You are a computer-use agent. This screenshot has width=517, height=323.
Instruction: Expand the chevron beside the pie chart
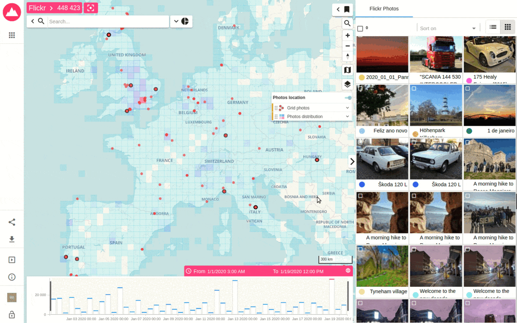[x=176, y=21]
